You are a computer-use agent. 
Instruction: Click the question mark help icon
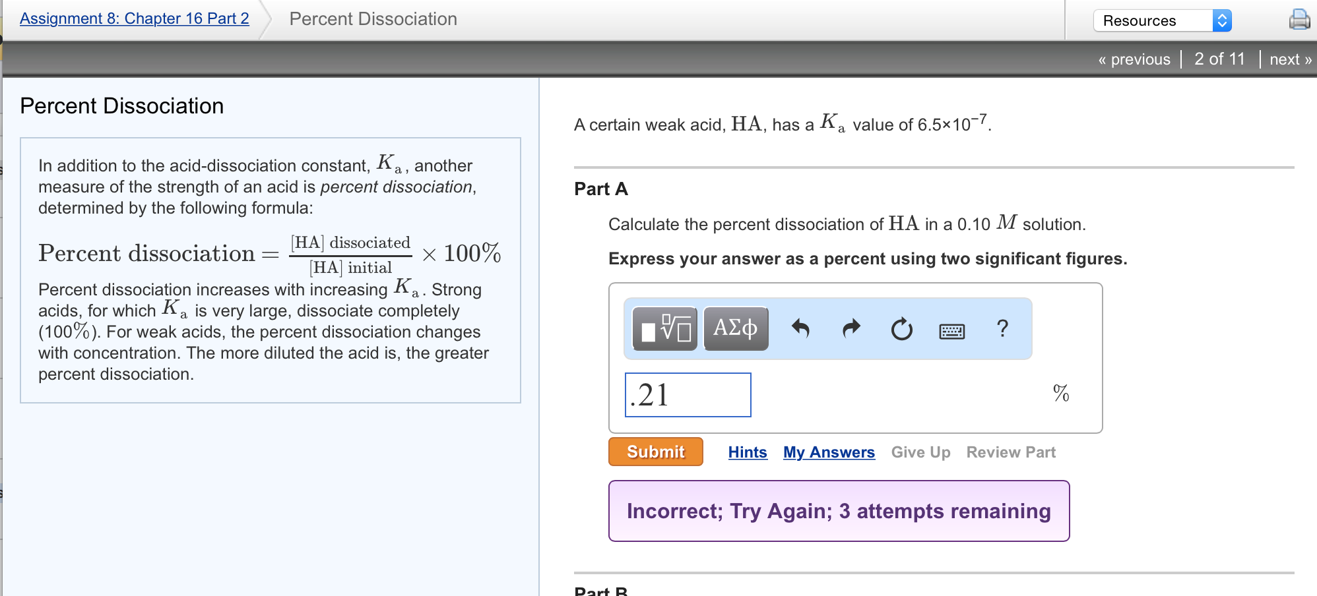click(x=1002, y=328)
